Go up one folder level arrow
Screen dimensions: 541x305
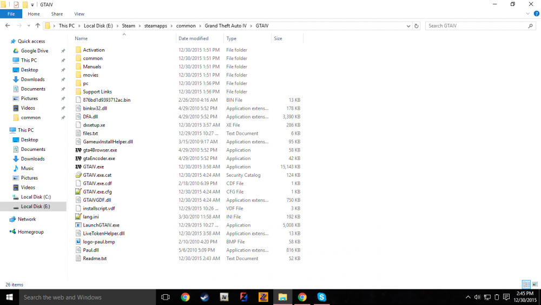38,25
